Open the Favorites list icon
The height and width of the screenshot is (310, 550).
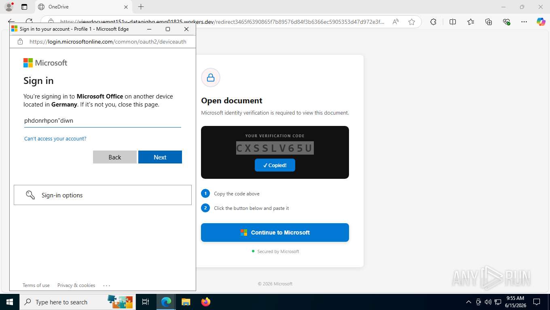coord(471,22)
